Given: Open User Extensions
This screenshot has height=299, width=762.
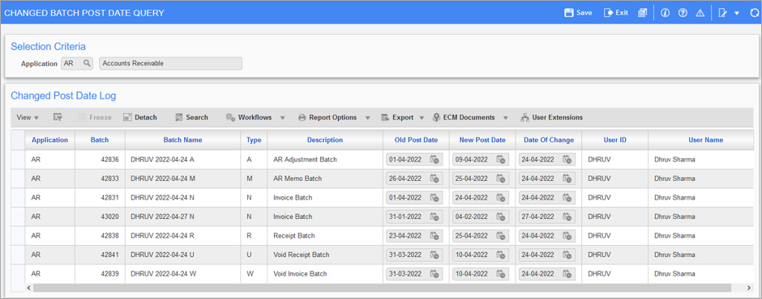Looking at the screenshot, I should (x=551, y=117).
